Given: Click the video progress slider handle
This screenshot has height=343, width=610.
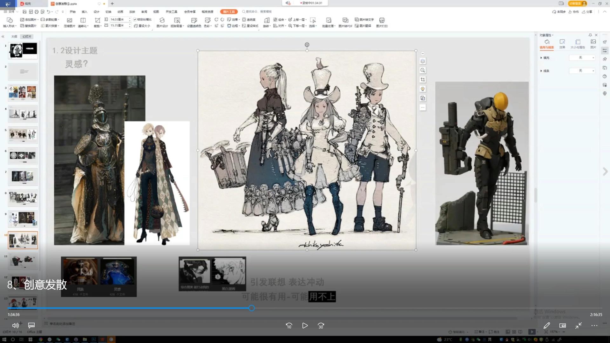Looking at the screenshot, I should (x=251, y=308).
